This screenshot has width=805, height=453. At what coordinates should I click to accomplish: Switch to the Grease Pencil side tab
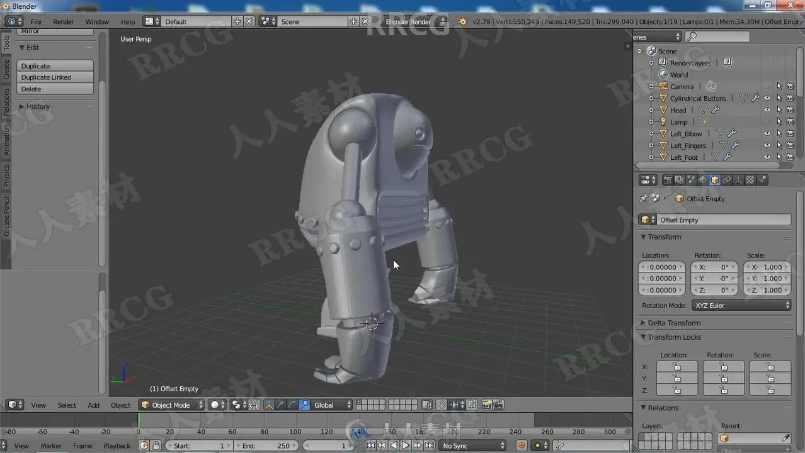6,216
